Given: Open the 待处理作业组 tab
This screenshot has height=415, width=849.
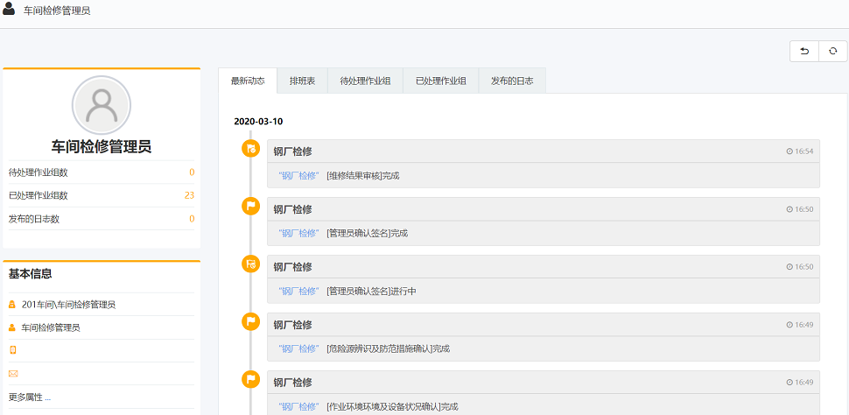Looking at the screenshot, I should (x=365, y=81).
